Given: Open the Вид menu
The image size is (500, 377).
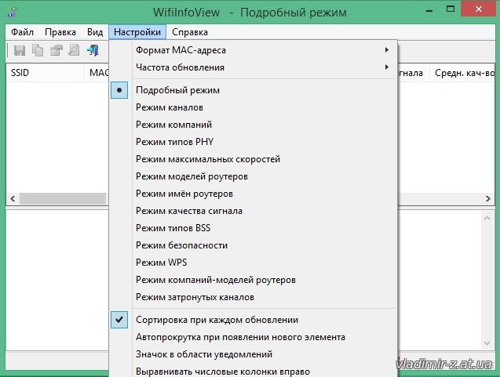Looking at the screenshot, I should coord(95,32).
